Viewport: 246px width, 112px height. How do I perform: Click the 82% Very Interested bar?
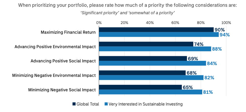click(x=151, y=77)
